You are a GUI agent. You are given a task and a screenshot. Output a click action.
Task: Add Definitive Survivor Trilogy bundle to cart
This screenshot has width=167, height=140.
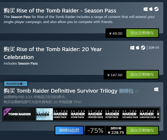142,130
